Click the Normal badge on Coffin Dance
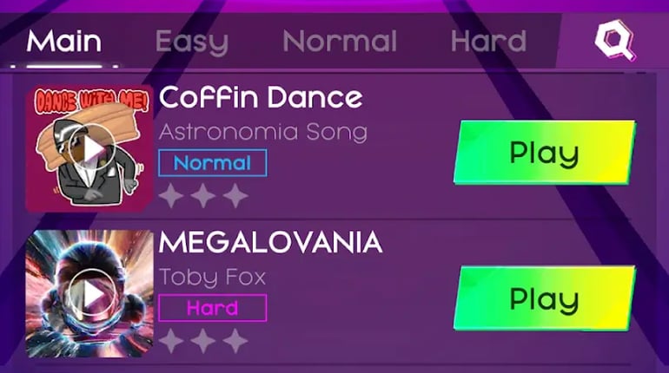This screenshot has height=373, width=669. click(213, 163)
